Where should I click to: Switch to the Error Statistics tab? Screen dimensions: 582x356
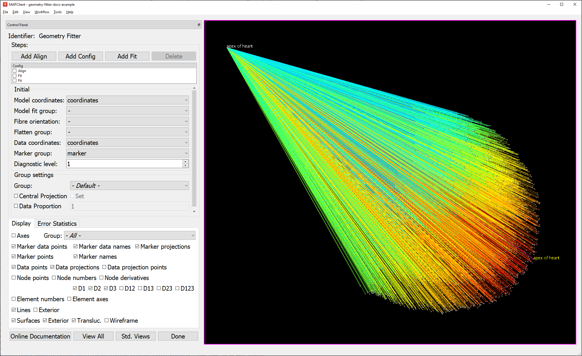pyautogui.click(x=57, y=223)
